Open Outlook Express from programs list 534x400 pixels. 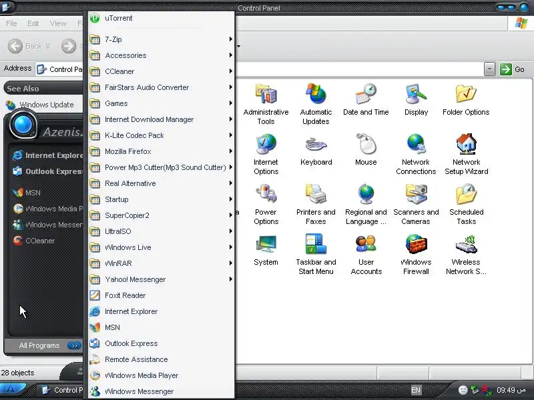click(x=162, y=343)
